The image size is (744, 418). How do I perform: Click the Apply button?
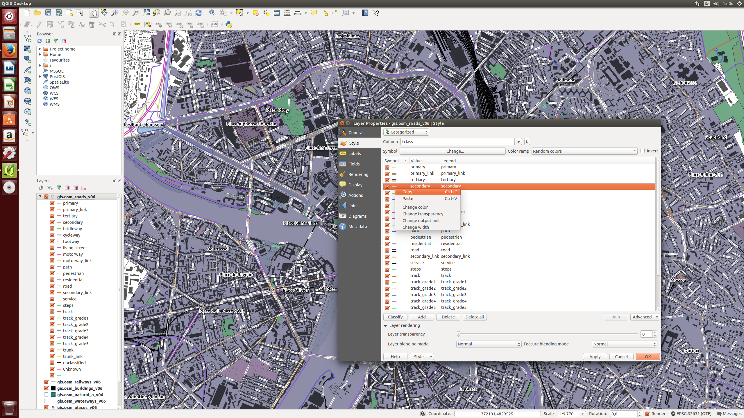pos(595,357)
